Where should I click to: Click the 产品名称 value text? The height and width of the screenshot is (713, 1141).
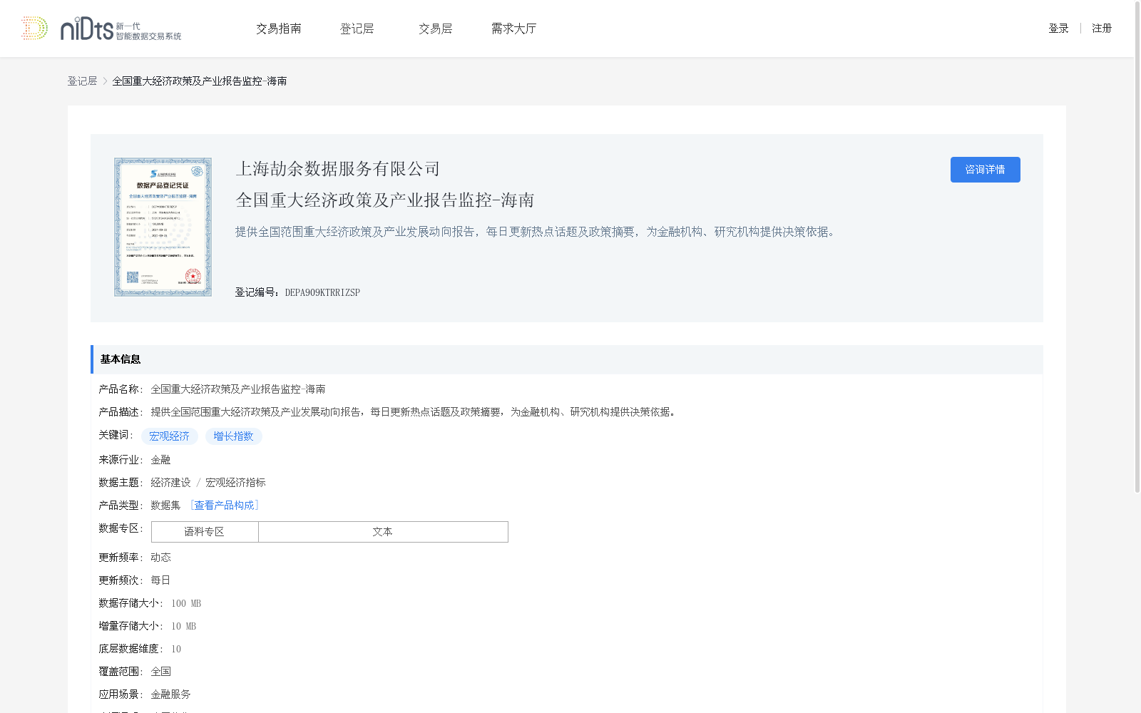click(238, 389)
